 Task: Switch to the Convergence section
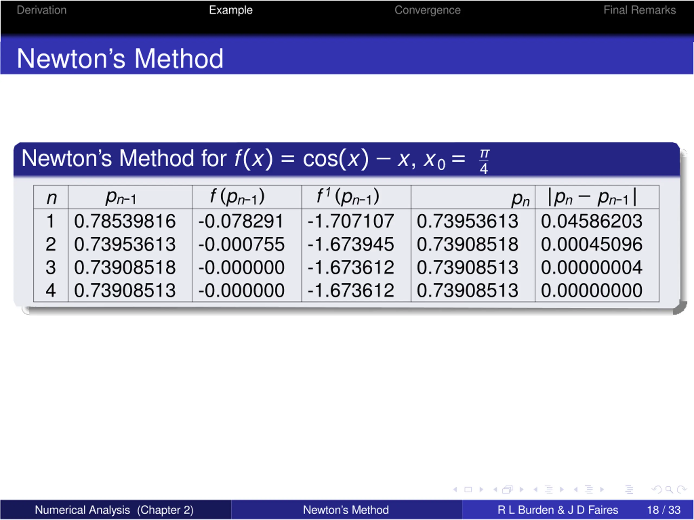(x=427, y=10)
